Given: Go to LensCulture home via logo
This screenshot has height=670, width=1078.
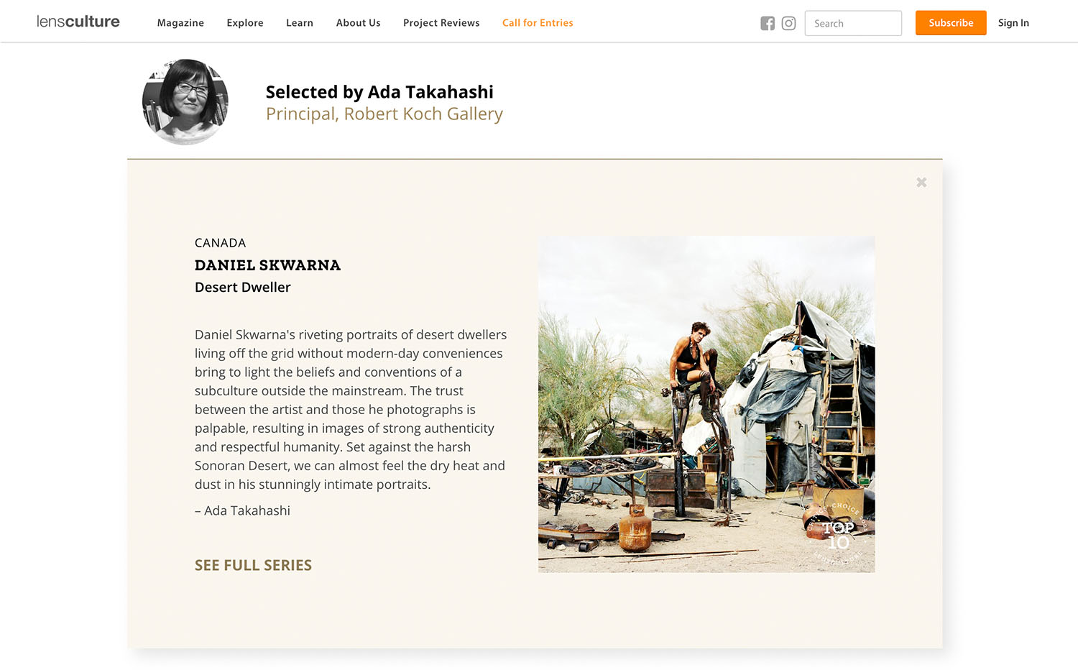Looking at the screenshot, I should pyautogui.click(x=78, y=22).
